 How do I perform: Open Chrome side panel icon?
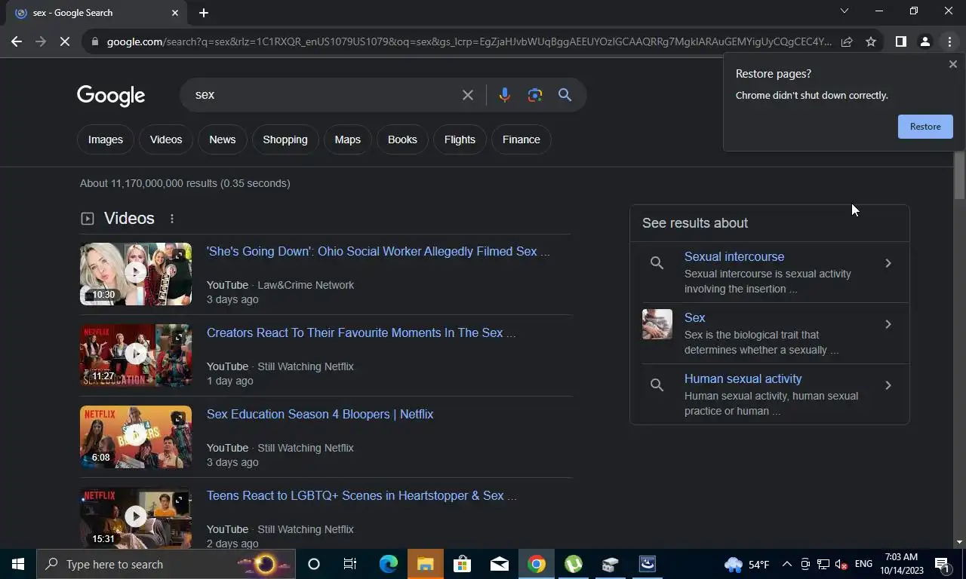900,41
